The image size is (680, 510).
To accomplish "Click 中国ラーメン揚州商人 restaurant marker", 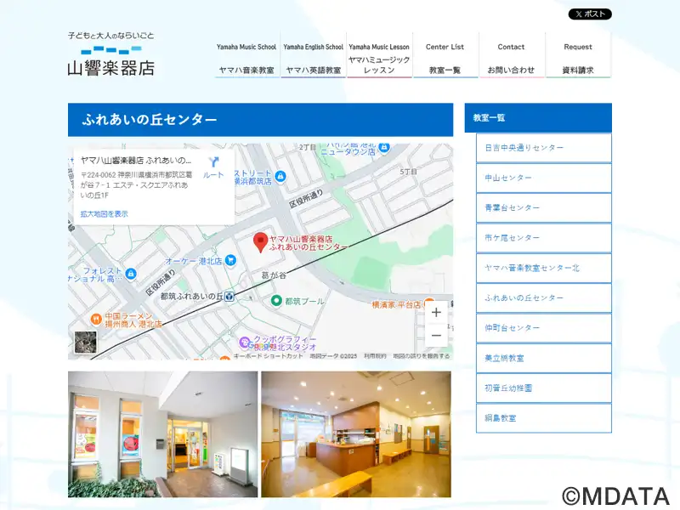I will click(96, 320).
